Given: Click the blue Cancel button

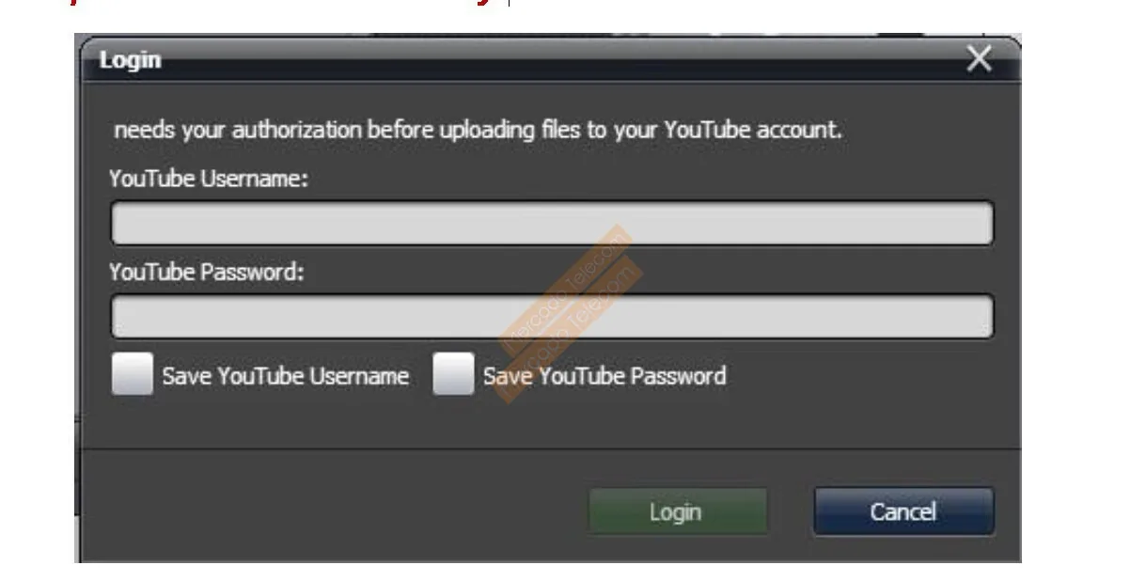Looking at the screenshot, I should tap(903, 511).
